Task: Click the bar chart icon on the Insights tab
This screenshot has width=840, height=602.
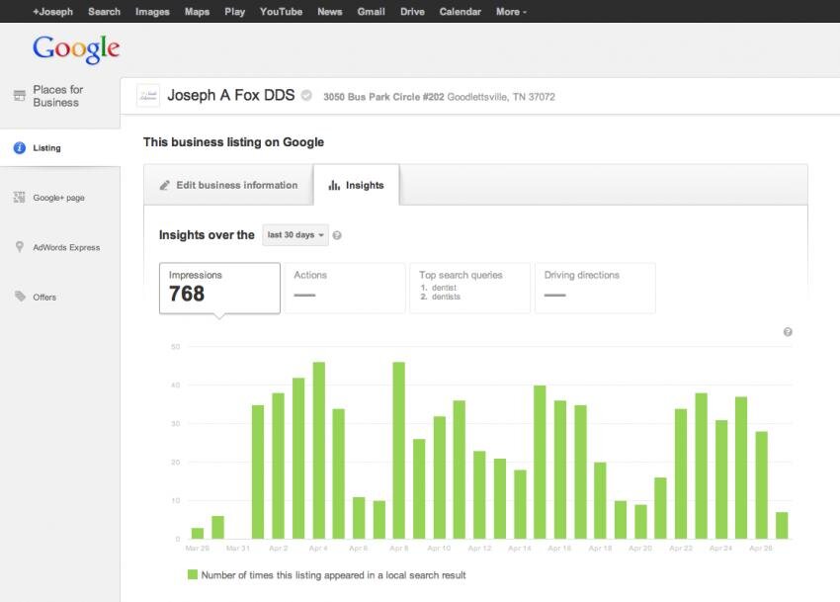Action: (x=334, y=185)
